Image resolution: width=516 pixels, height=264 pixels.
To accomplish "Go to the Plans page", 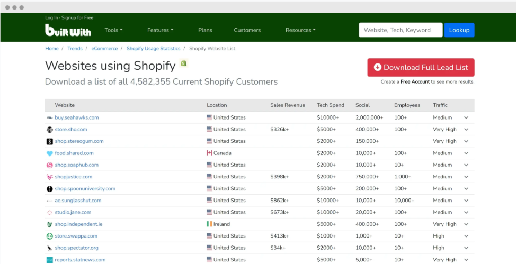I will [x=205, y=30].
